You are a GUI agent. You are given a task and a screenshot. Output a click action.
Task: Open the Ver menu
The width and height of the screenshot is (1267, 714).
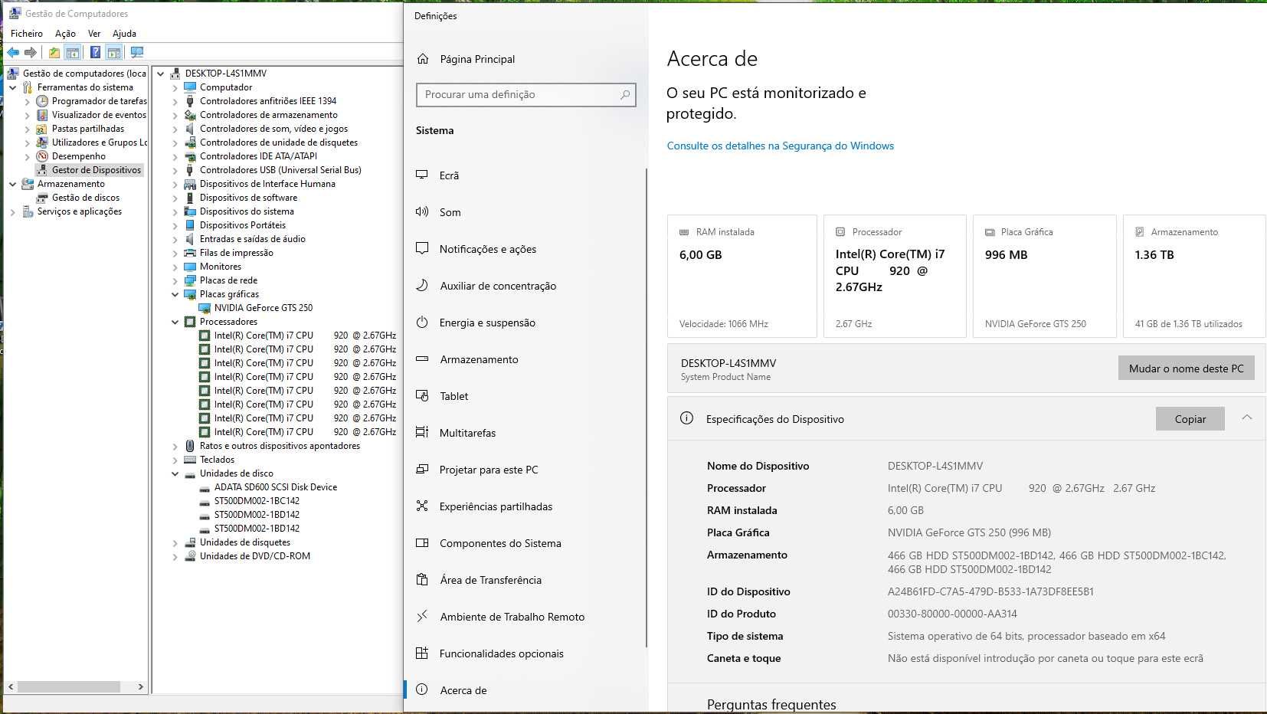tap(94, 34)
